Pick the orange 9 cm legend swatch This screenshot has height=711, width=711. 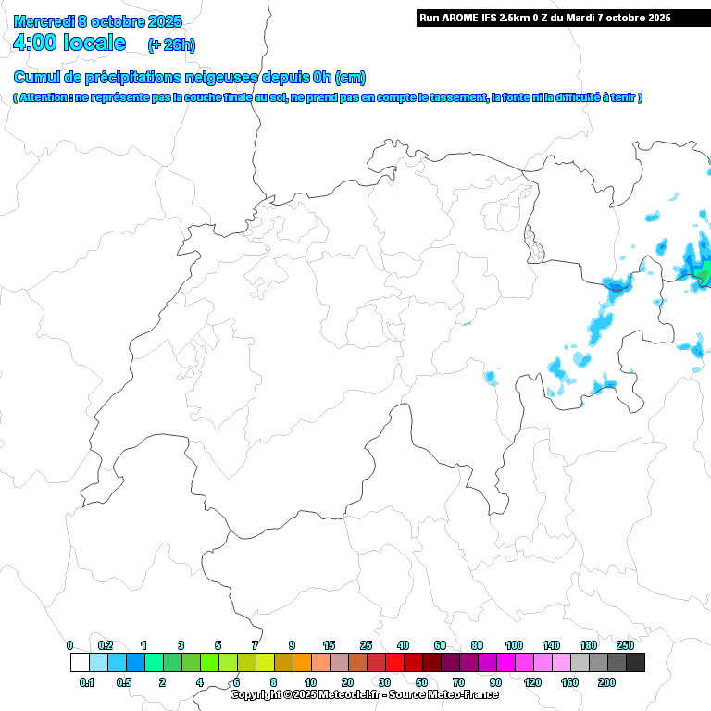coord(302,663)
